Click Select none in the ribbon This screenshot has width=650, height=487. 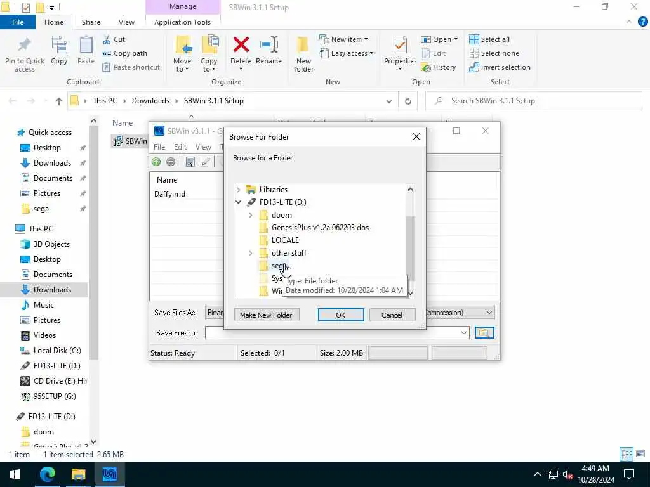coord(494,53)
